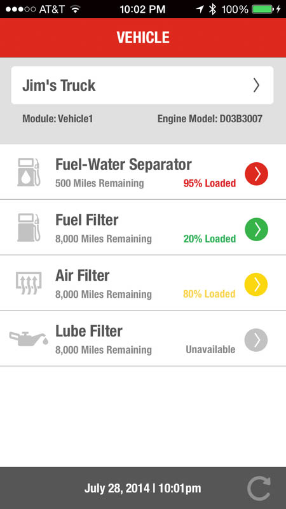Tap the 95% Loaded status text

(x=210, y=183)
